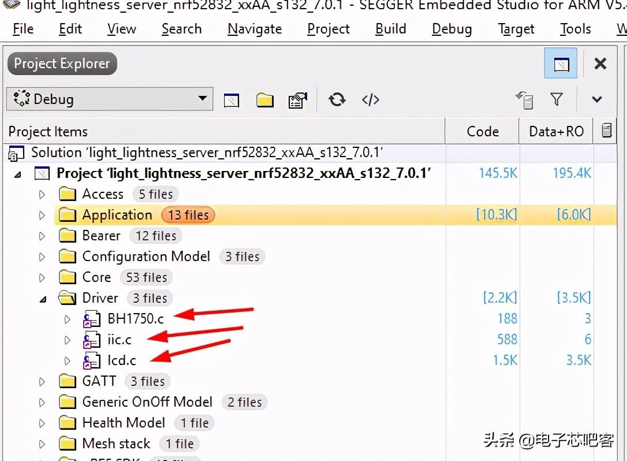
Task: Click the Mesh stack folder icon
Action: (x=67, y=444)
